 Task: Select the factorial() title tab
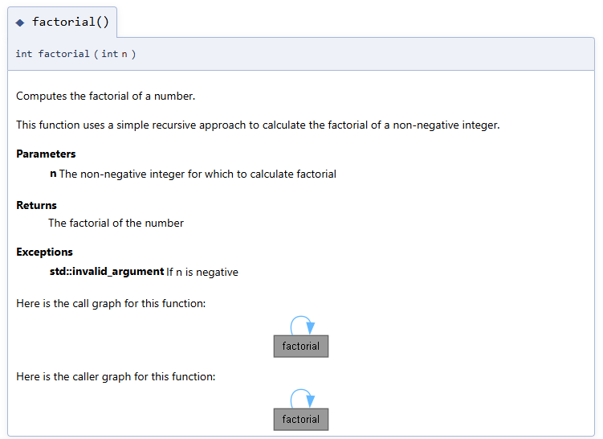[x=70, y=22]
